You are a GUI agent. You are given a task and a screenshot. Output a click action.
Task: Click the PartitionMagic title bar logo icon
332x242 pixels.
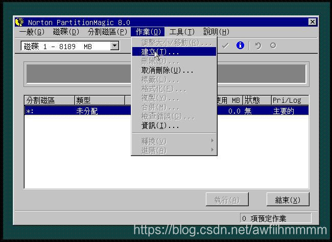click(x=19, y=22)
